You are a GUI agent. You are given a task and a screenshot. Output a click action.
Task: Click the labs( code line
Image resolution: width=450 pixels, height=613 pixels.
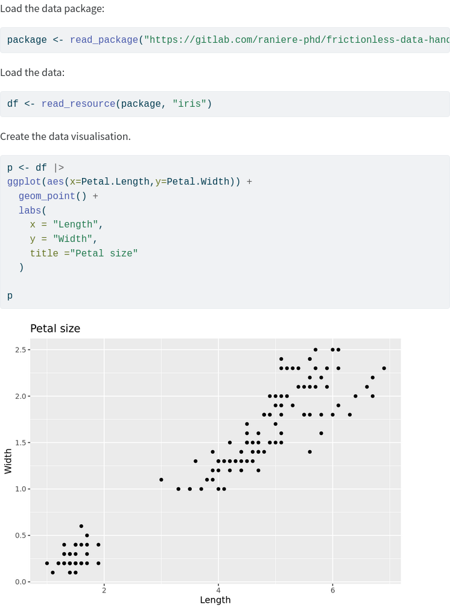click(x=33, y=211)
